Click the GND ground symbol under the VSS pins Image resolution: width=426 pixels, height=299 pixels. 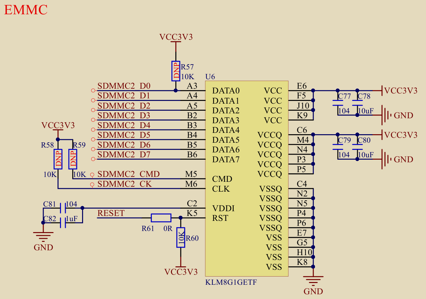coord(313,281)
